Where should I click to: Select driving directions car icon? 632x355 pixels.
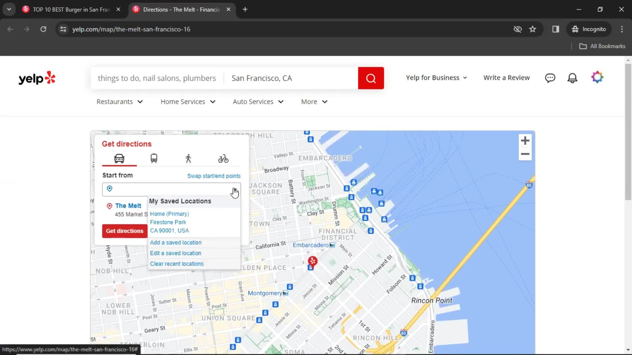tap(119, 159)
